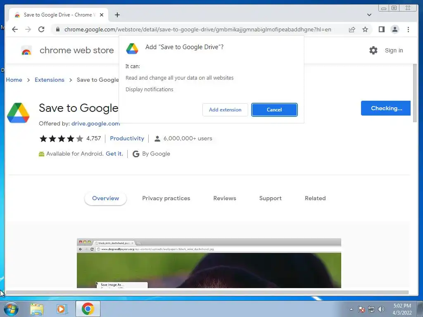Go to Home breadcrumb link
This screenshot has width=423, height=317.
(14, 80)
